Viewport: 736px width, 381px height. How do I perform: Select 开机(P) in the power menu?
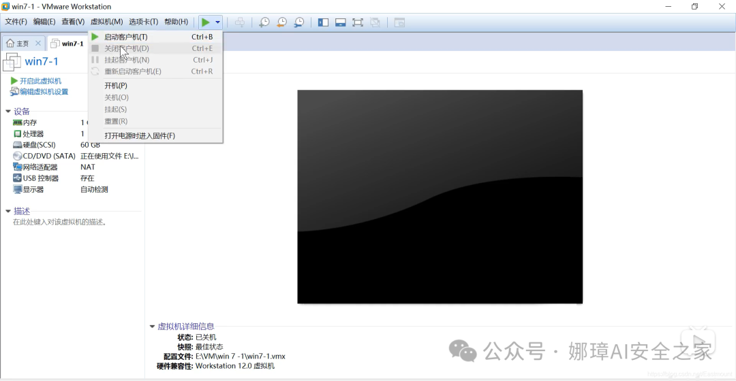[155, 85]
